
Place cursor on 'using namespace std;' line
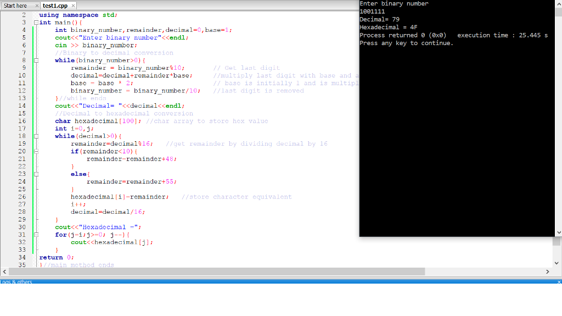(78, 15)
